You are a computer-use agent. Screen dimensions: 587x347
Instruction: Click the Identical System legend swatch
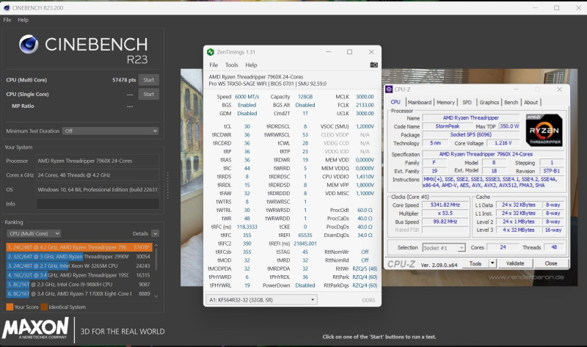coord(44,307)
